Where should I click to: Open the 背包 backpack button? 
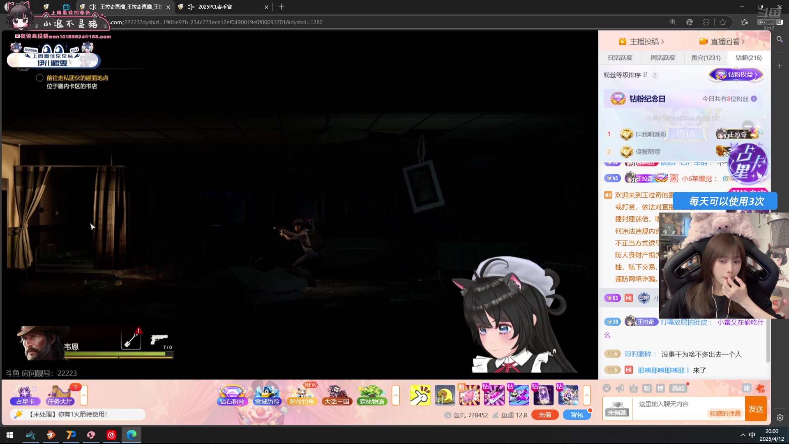click(x=577, y=415)
